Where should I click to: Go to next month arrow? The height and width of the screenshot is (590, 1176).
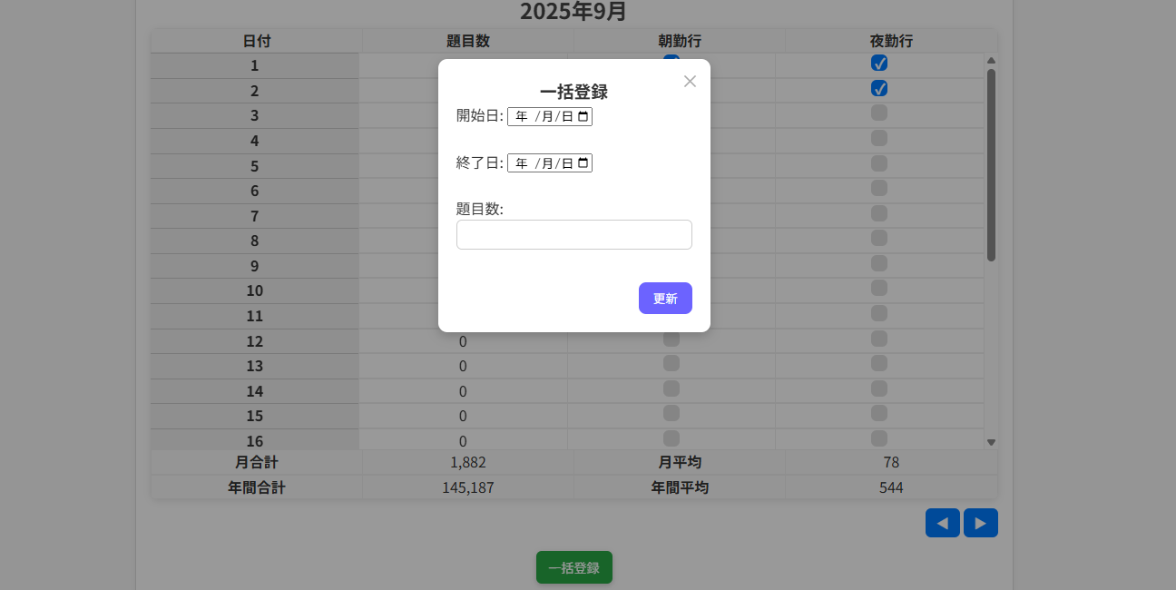981,523
